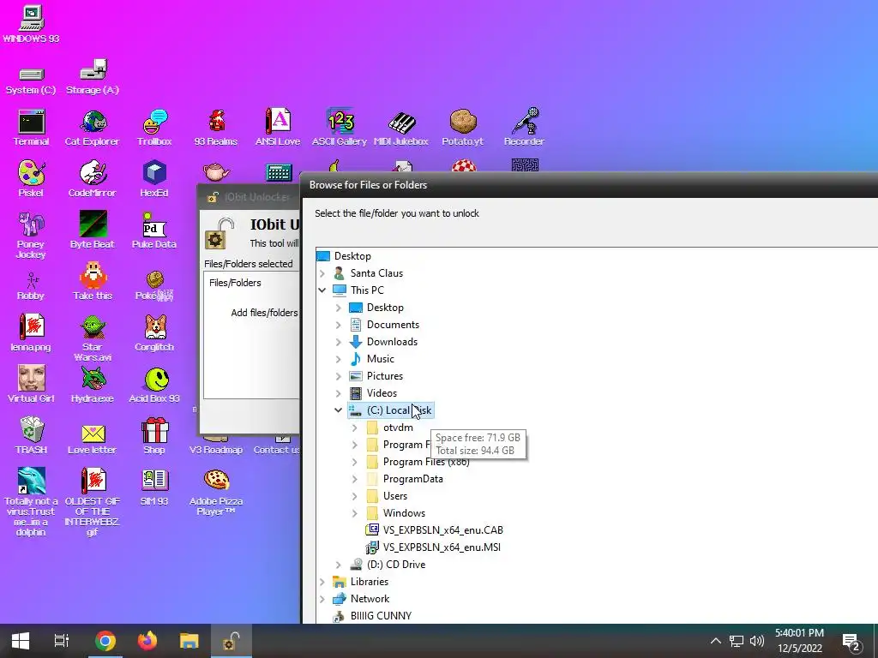Open the Puke Data icon
This screenshot has height=658, width=878.
tap(154, 230)
